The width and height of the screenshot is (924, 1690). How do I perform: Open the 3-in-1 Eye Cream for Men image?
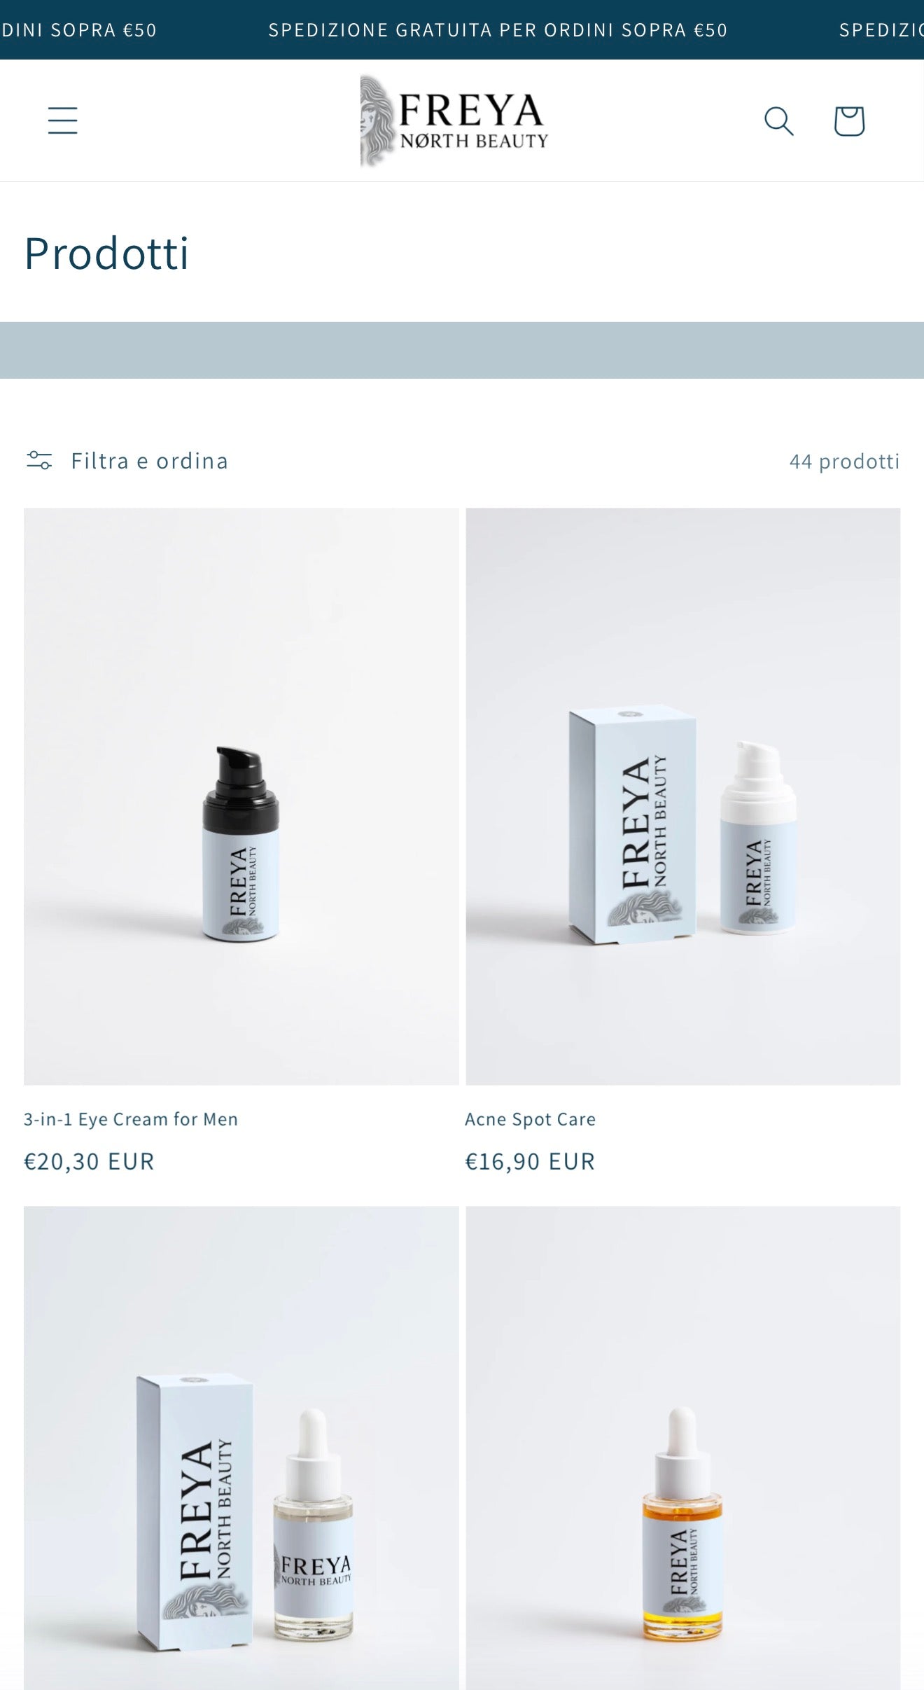[241, 796]
